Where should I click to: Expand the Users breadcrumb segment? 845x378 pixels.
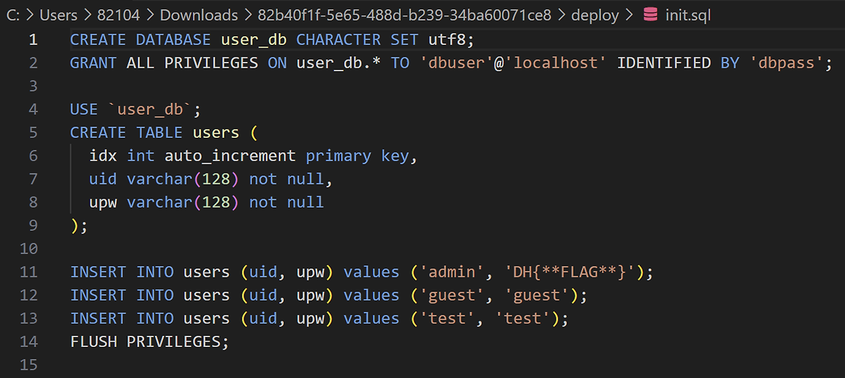59,15
